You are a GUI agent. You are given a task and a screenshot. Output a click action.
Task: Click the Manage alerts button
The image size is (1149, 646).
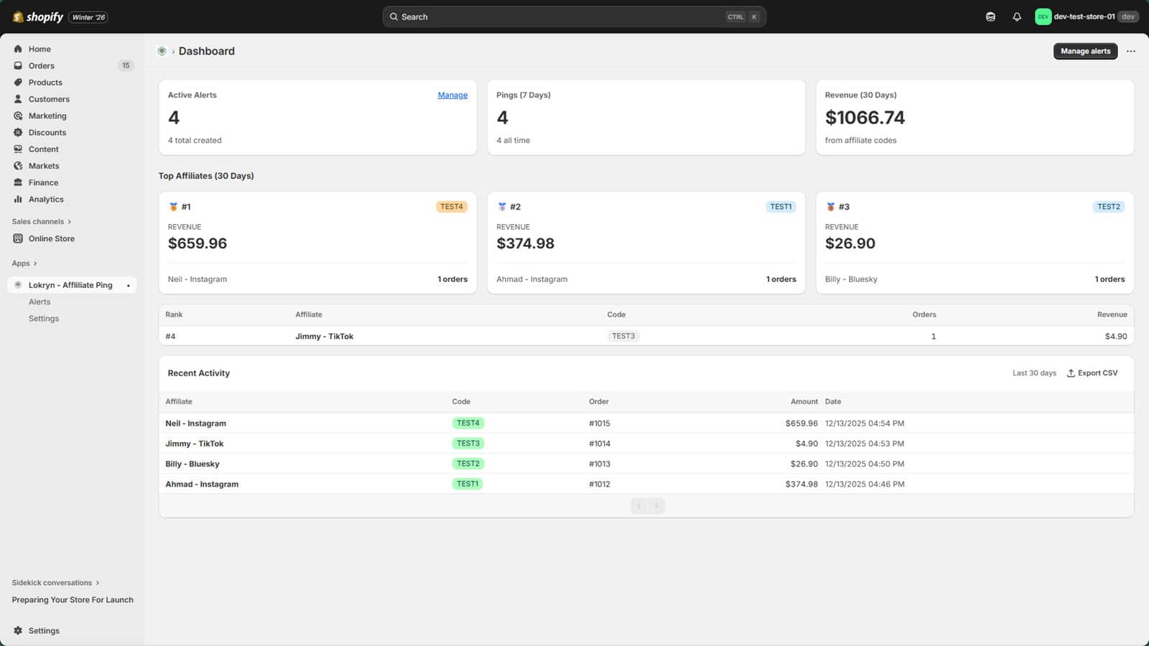[x=1085, y=51]
